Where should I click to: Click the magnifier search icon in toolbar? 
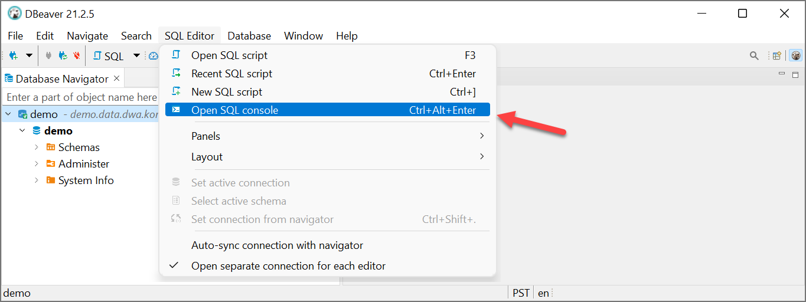[x=754, y=56]
